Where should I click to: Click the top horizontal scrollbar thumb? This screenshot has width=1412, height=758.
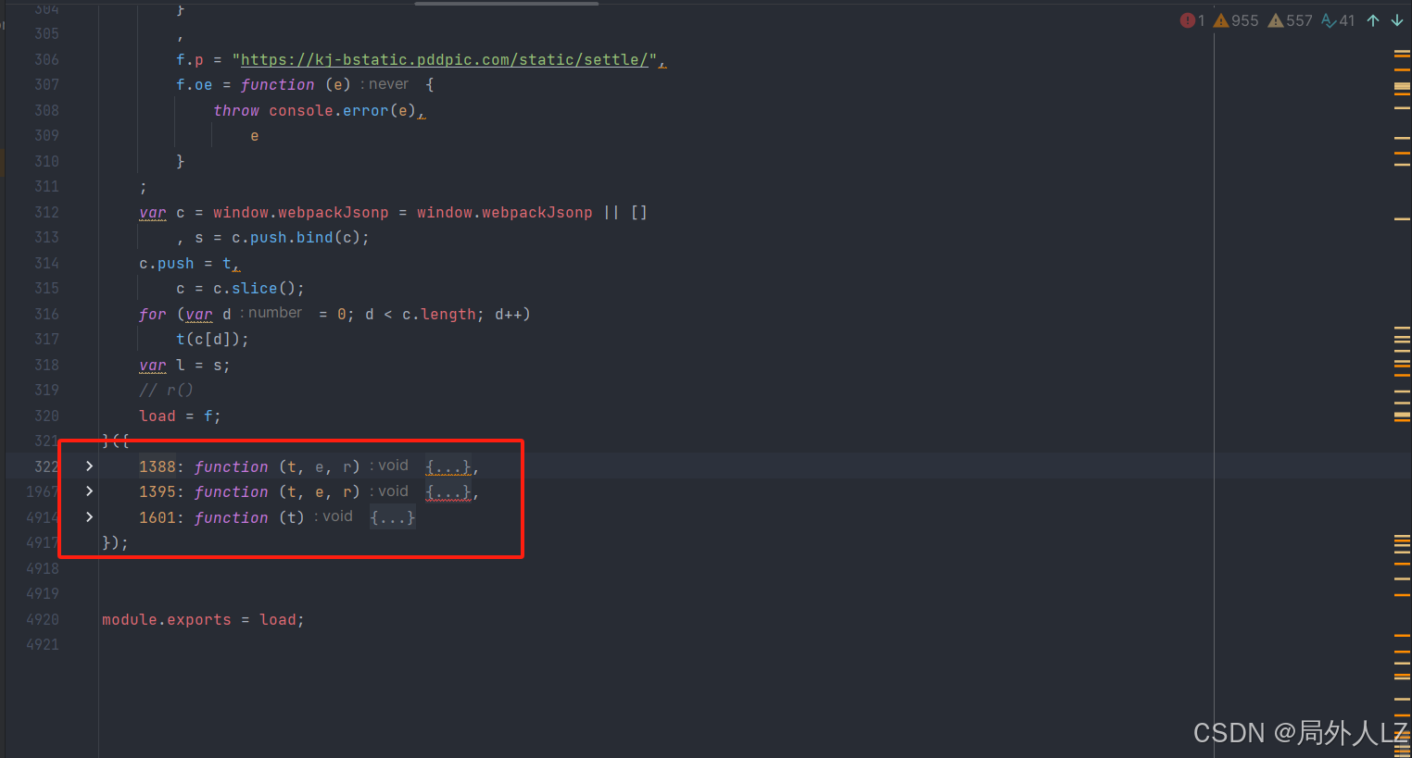(x=506, y=3)
